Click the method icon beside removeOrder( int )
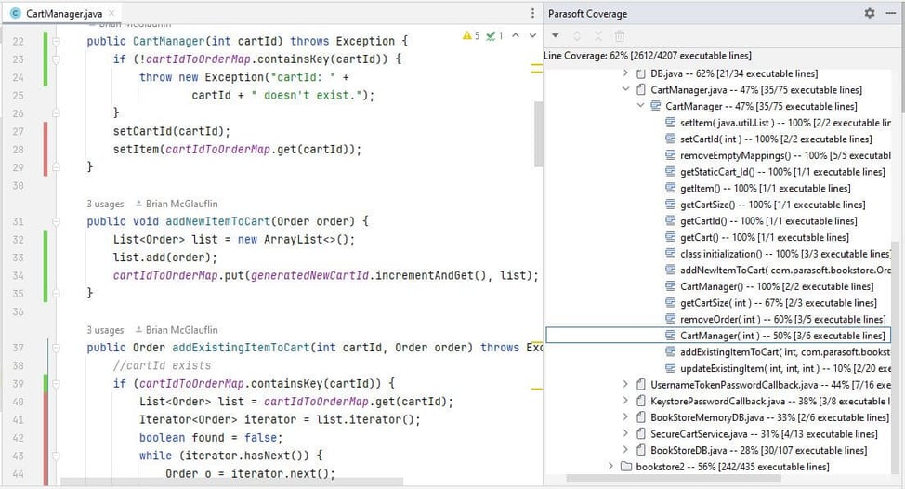The height and width of the screenshot is (489, 905). [670, 319]
